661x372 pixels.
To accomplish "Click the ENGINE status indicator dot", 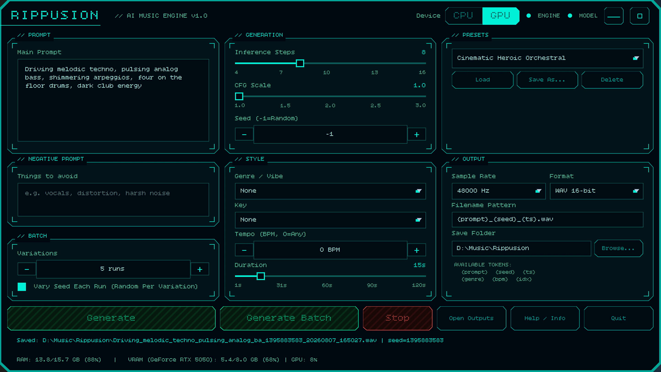I will coord(529,16).
